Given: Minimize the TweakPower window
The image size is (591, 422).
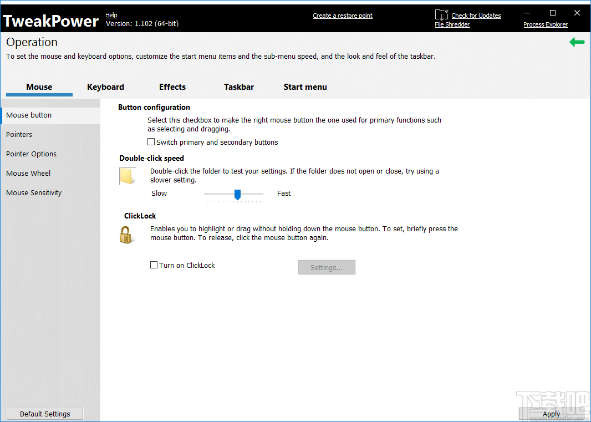Looking at the screenshot, I should 527,13.
